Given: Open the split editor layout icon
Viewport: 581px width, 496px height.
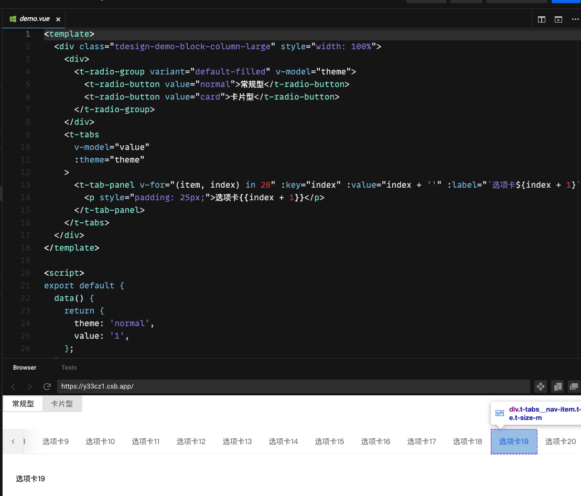Looking at the screenshot, I should 541,19.
